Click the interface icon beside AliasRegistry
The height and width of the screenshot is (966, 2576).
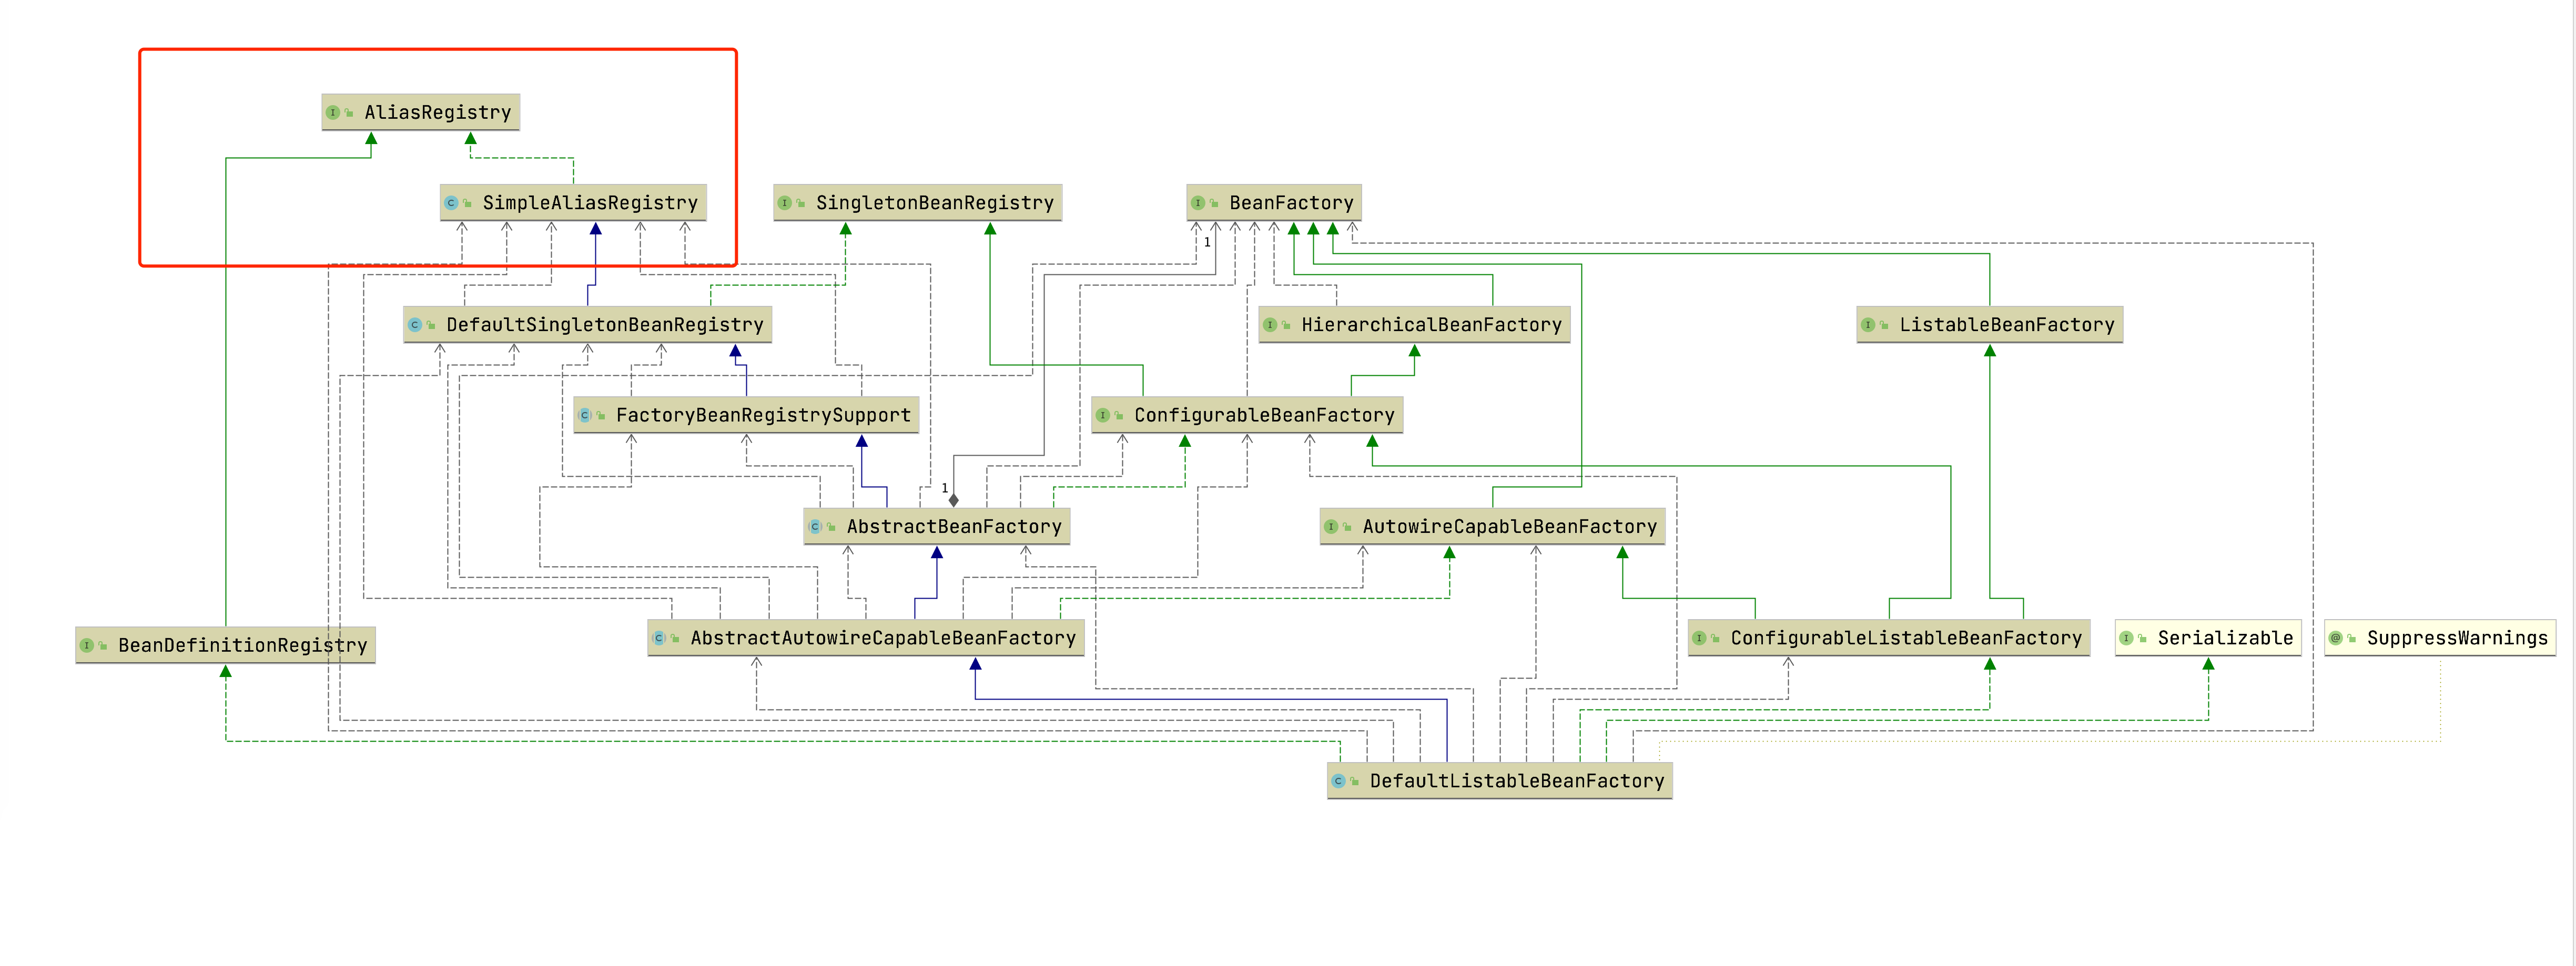click(333, 113)
